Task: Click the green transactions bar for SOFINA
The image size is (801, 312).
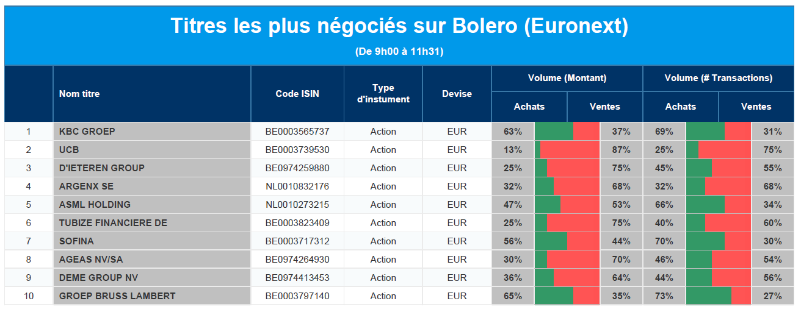Action: pyautogui.click(x=705, y=241)
